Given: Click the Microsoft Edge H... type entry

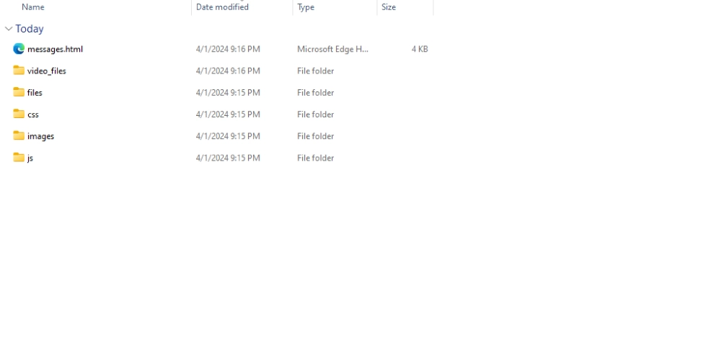Looking at the screenshot, I should tap(332, 49).
